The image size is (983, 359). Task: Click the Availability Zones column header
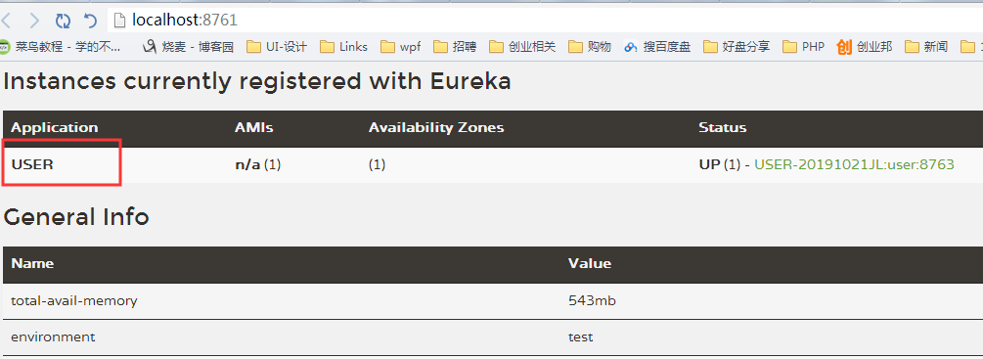(x=436, y=128)
